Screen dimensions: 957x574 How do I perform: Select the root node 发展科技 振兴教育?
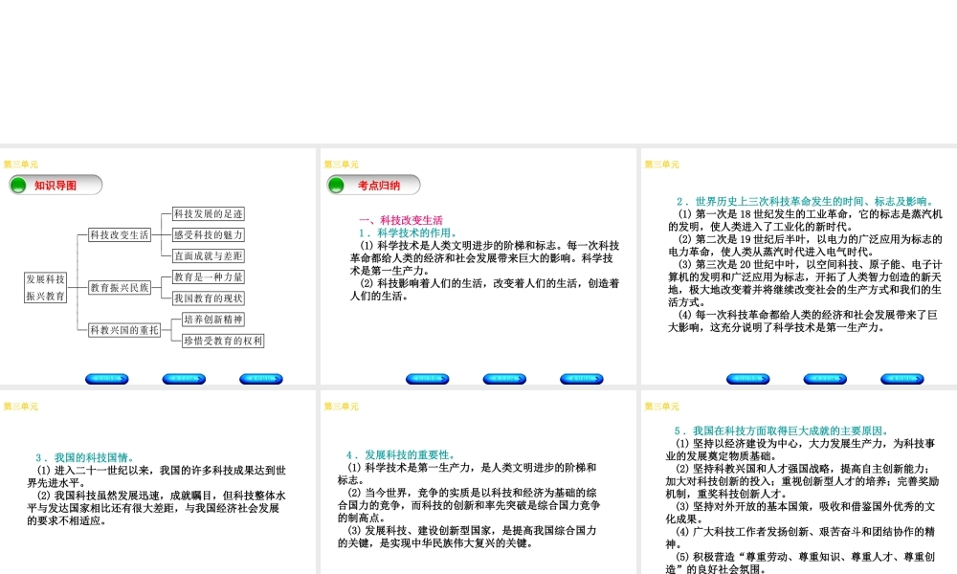pyautogui.click(x=45, y=287)
